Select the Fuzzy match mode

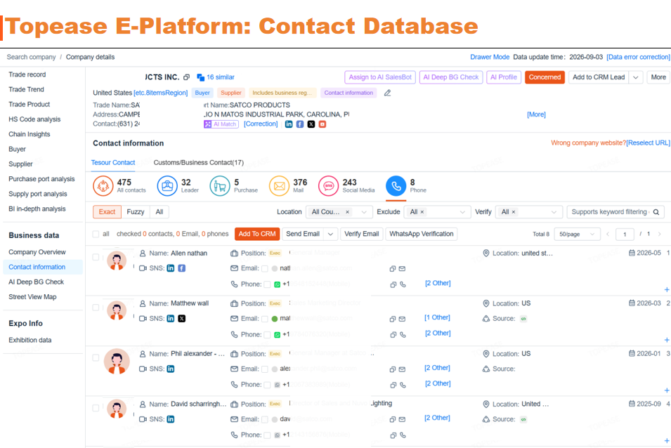coord(135,212)
